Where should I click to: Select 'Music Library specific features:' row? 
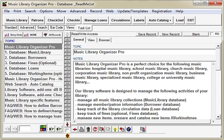33,100
